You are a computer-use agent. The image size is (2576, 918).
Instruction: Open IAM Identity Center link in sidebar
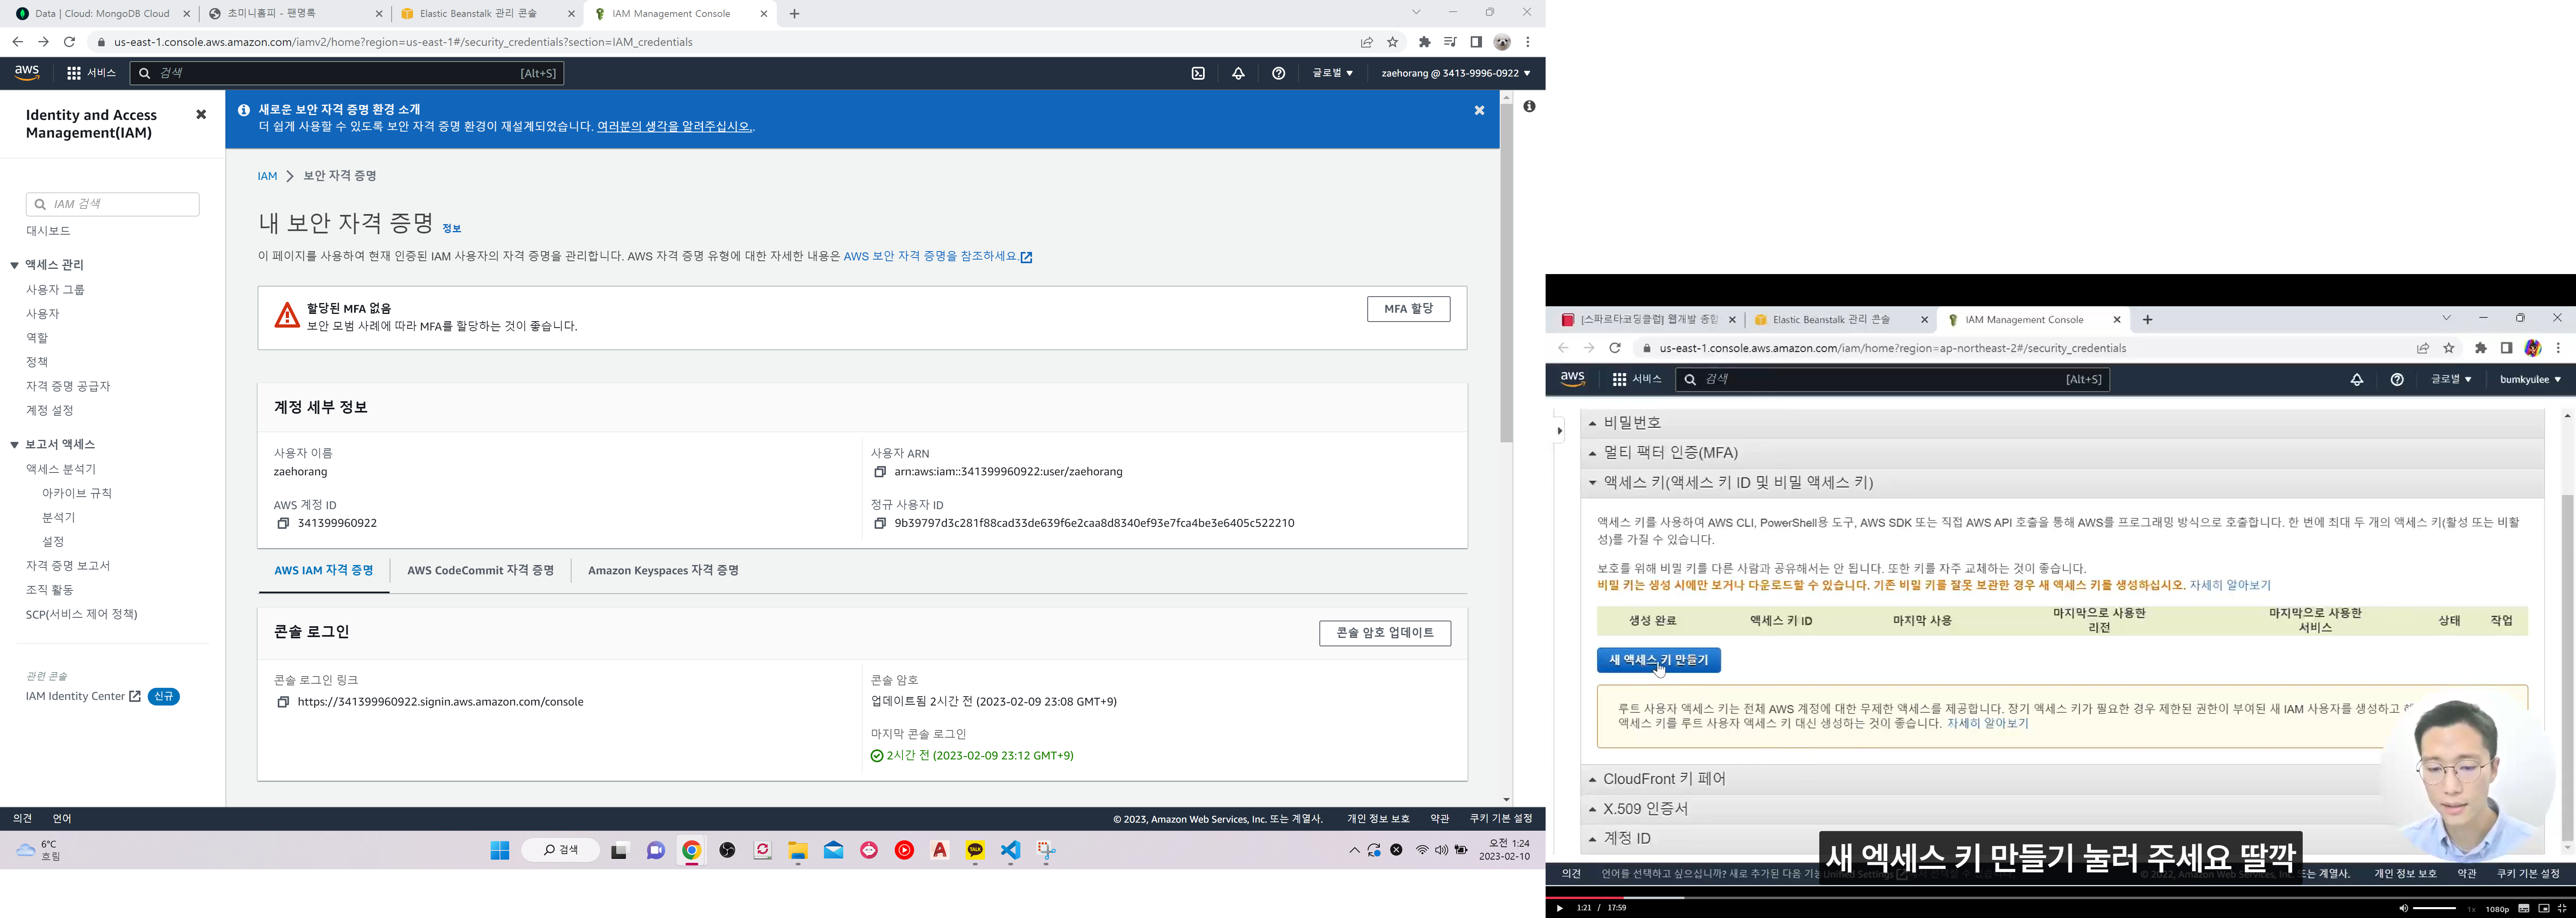[x=83, y=696]
